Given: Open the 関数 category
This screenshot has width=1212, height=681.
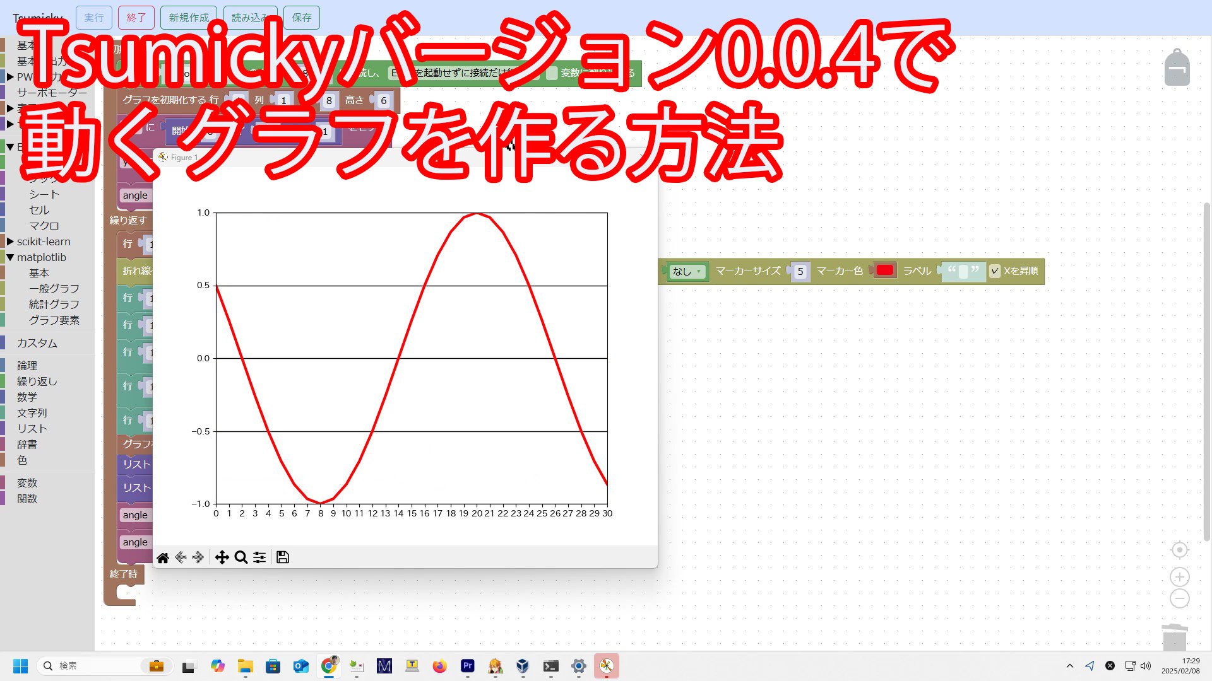Looking at the screenshot, I should click(27, 499).
